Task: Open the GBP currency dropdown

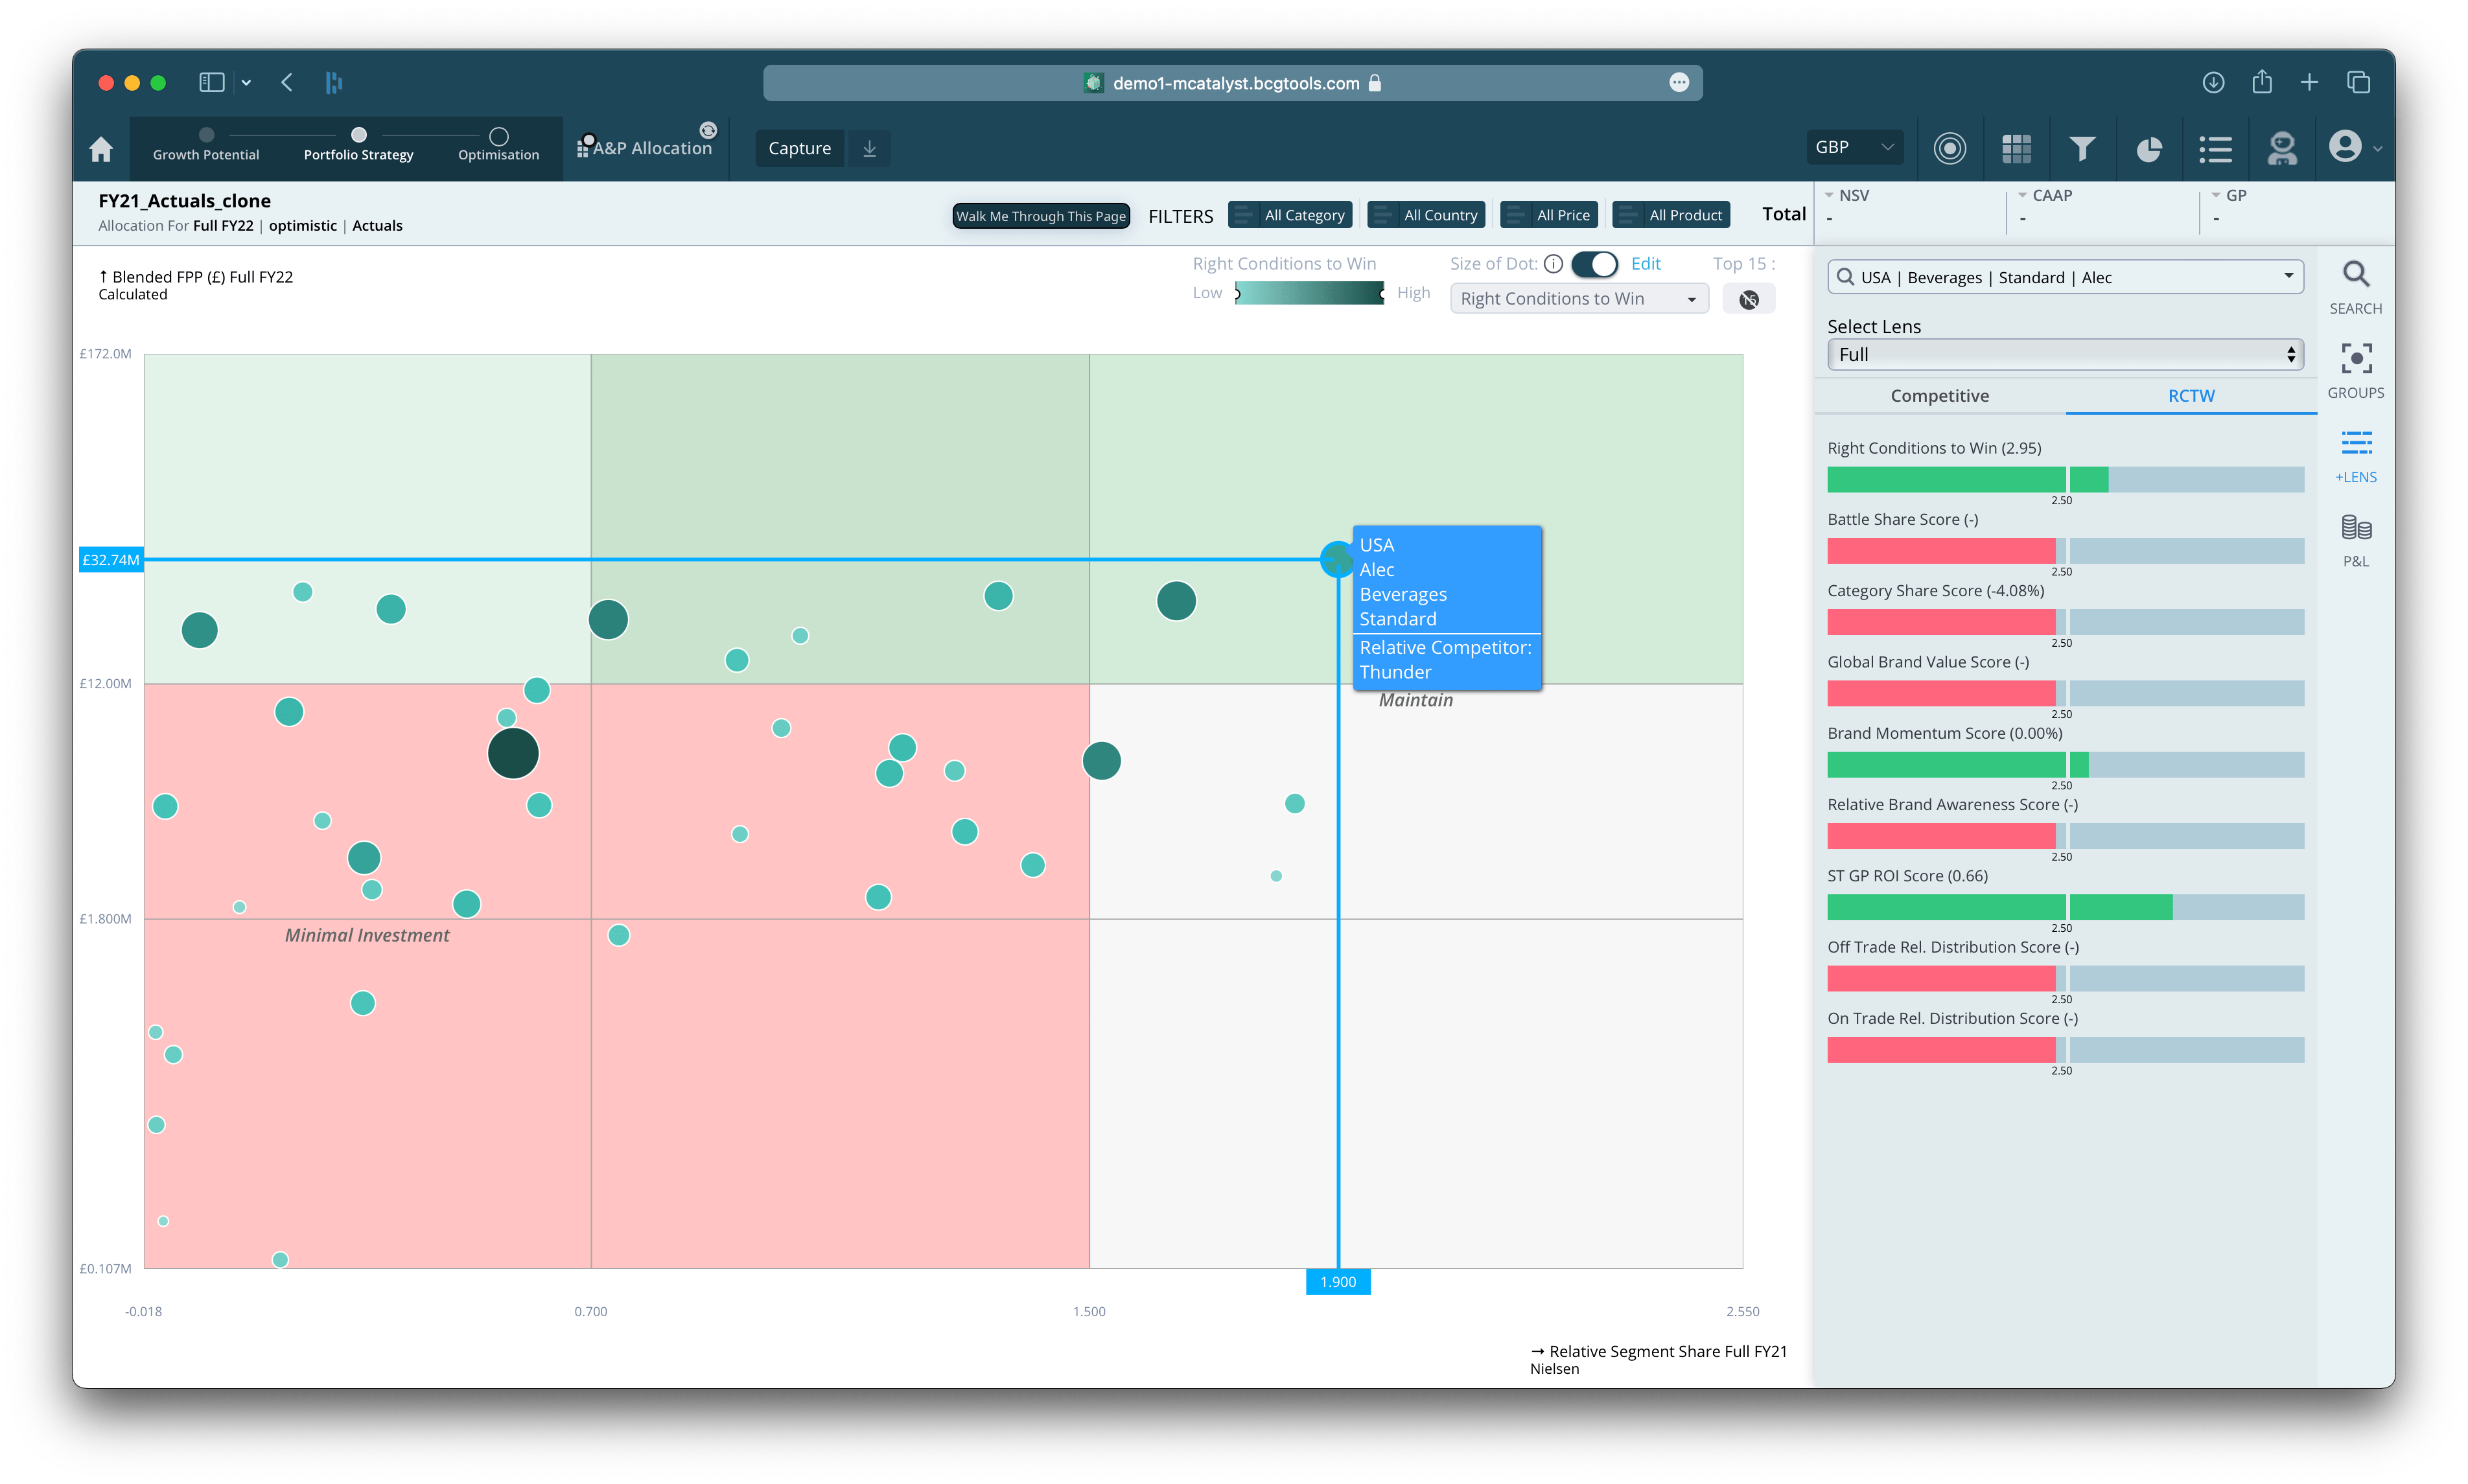Action: (1854, 147)
